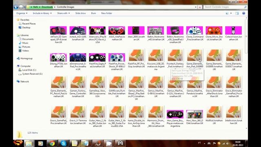The image size is (261, 147).
Task: Click the search magnifier icon
Action: point(245,7)
